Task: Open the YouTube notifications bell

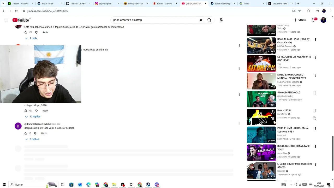Action: pyautogui.click(x=314, y=20)
